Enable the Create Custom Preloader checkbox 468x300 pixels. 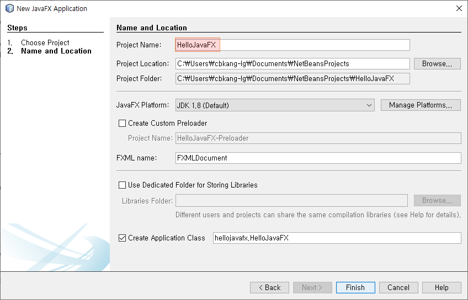tap(122, 123)
